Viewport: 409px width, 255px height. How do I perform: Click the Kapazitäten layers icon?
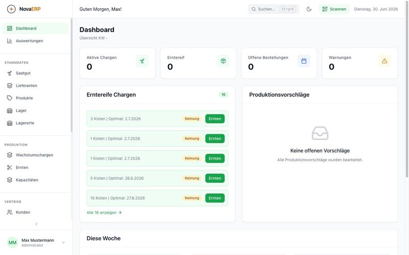pyautogui.click(x=10, y=180)
